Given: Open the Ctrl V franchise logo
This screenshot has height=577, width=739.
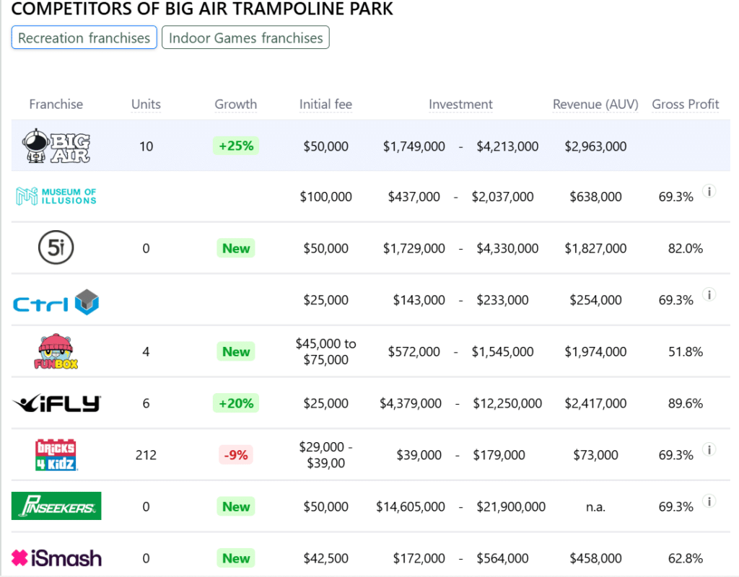Looking at the screenshot, I should coord(56,302).
